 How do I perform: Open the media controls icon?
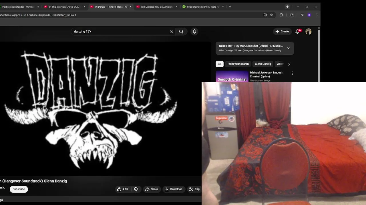tap(302, 15)
